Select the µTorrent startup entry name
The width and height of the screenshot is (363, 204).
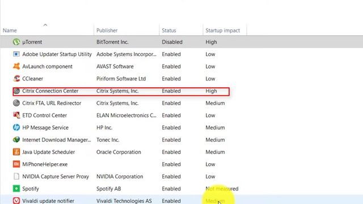pyautogui.click(x=32, y=42)
